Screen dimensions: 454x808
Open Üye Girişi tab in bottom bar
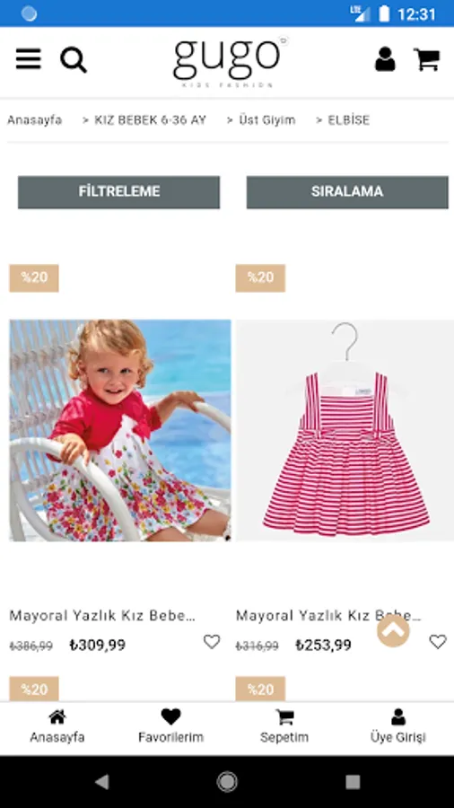click(x=397, y=726)
